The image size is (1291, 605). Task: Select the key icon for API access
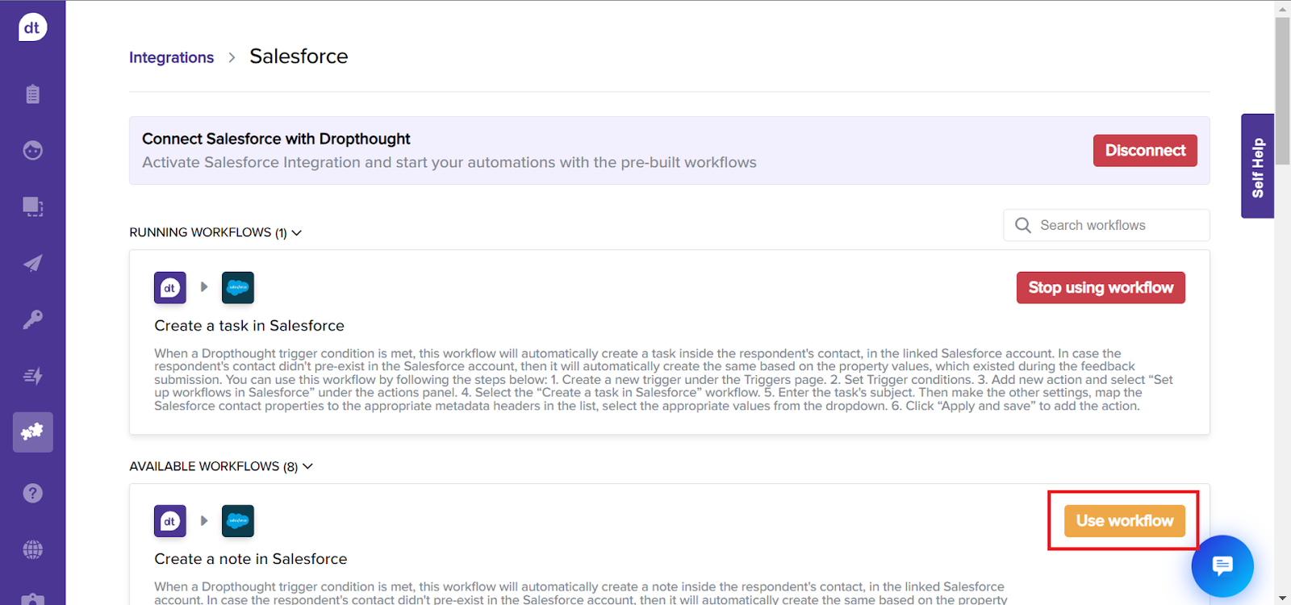click(32, 319)
